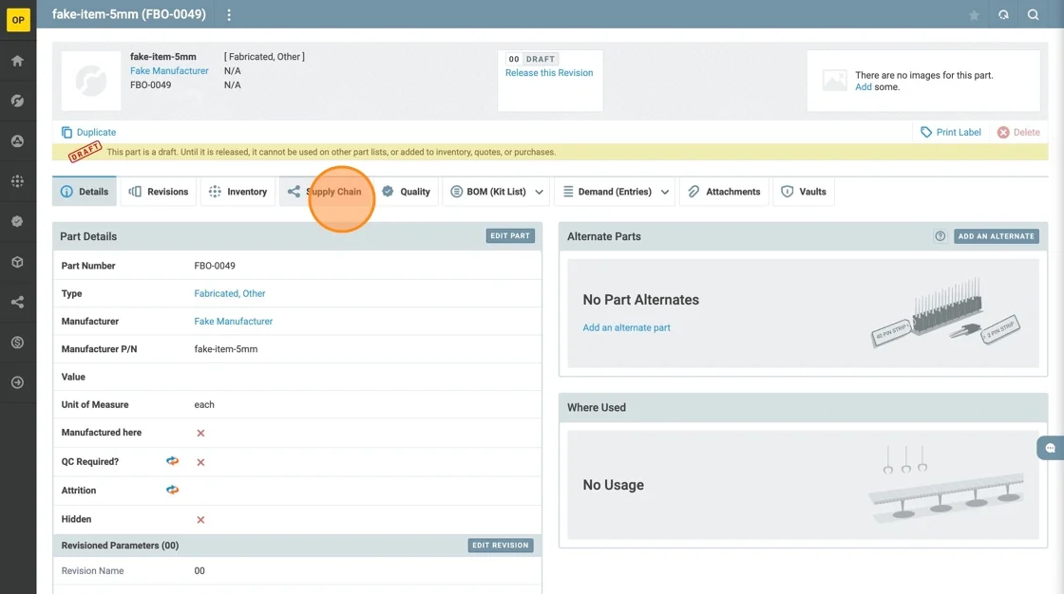Click the Release this Revision link
Viewport: 1064px width, 594px height.
tap(549, 73)
